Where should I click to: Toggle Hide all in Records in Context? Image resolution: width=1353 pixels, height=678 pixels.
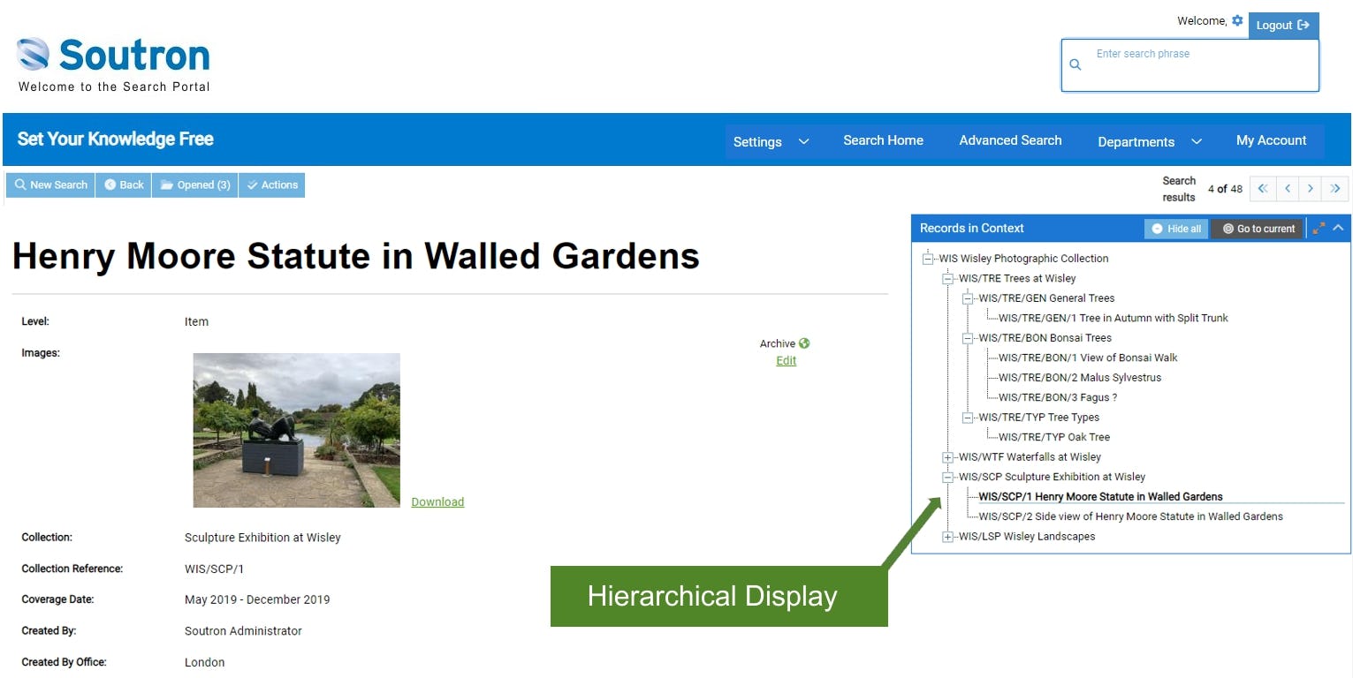coord(1175,228)
